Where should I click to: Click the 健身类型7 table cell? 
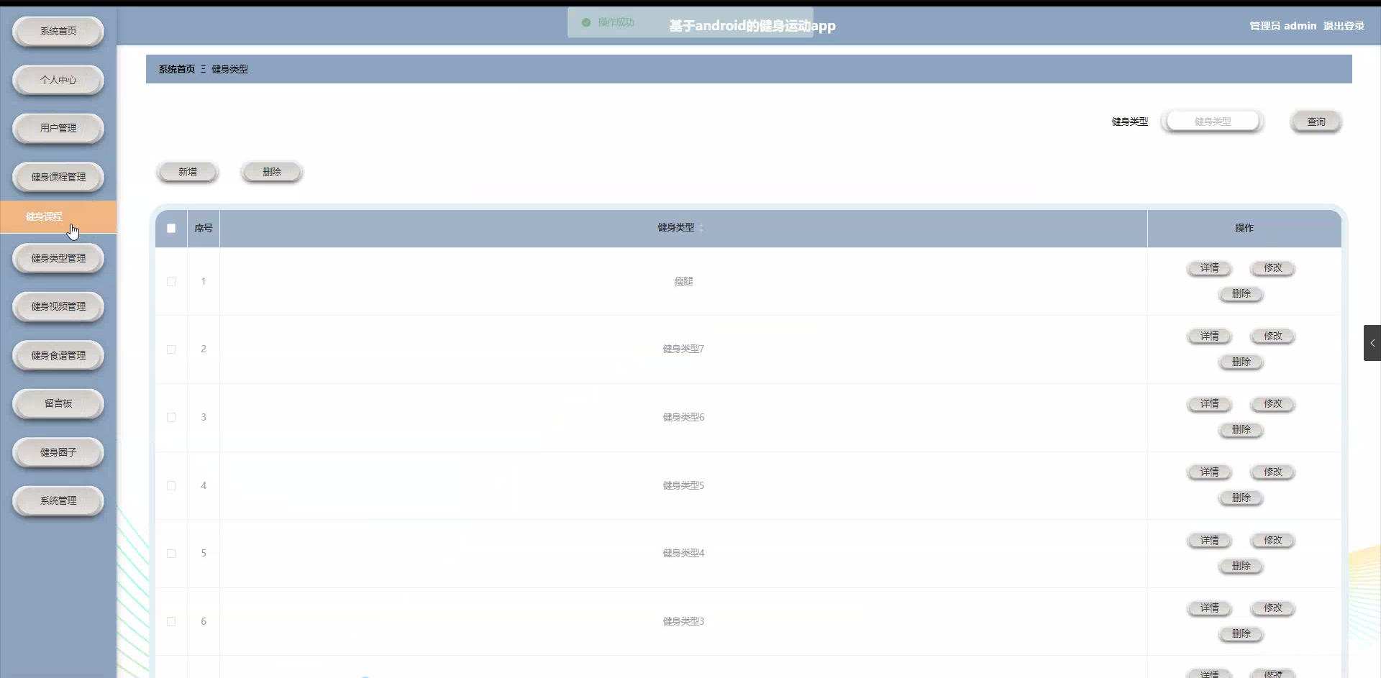pos(683,349)
